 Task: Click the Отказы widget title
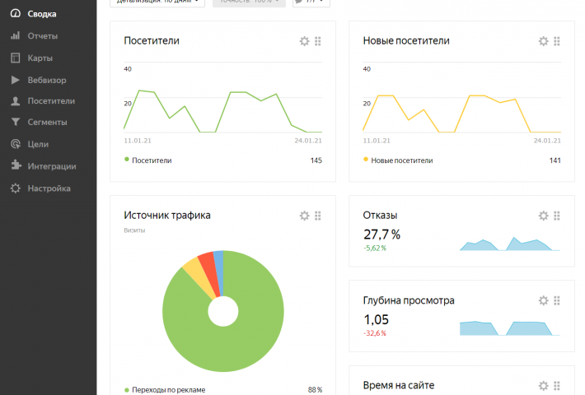tap(380, 216)
